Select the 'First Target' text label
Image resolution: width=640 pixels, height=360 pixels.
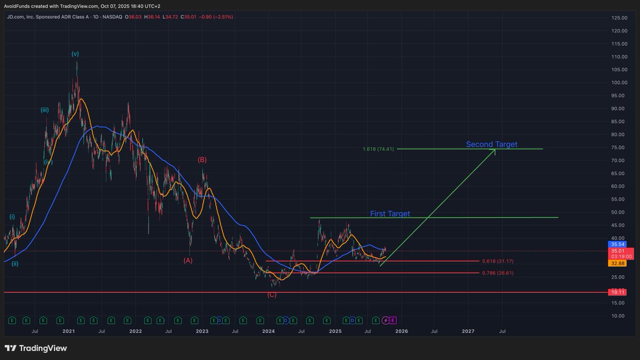tap(390, 214)
